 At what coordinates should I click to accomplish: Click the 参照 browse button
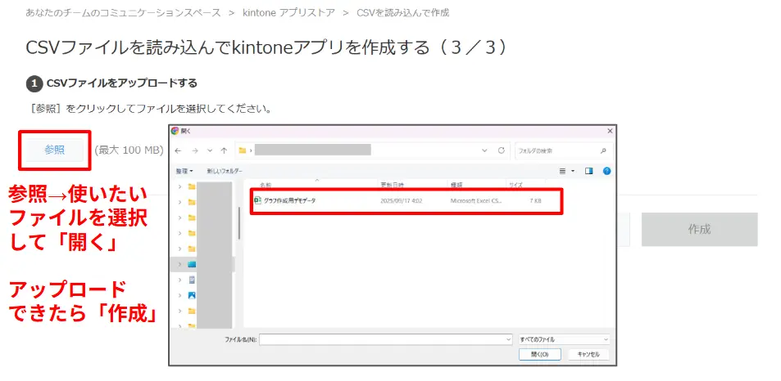point(54,150)
